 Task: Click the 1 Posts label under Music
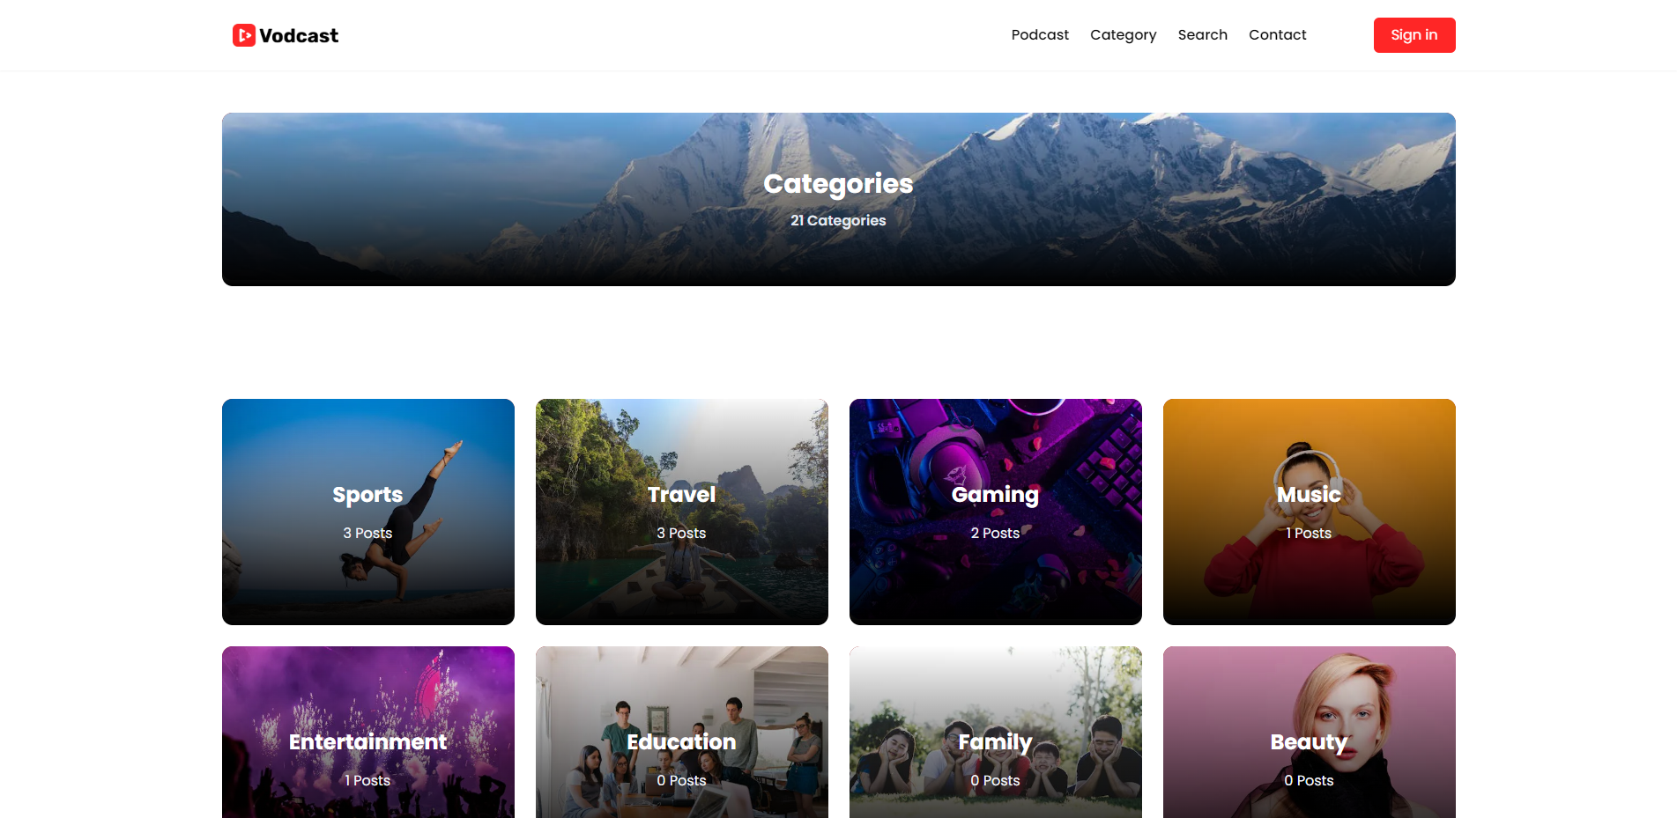[1309, 534]
